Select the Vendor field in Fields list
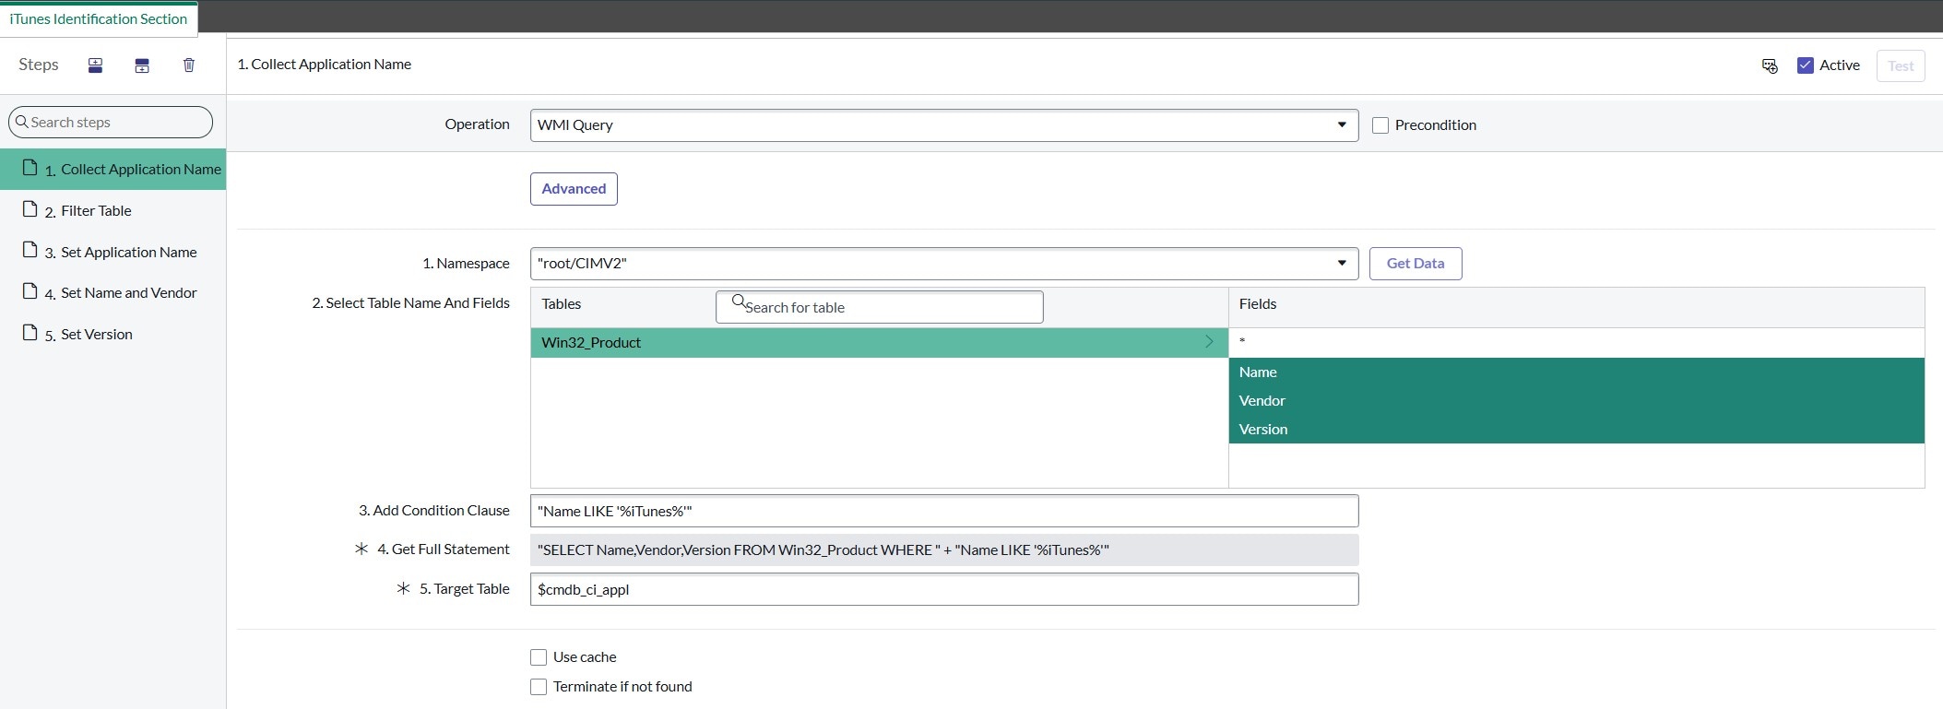Viewport: 1943px width, 709px height. tap(1576, 401)
